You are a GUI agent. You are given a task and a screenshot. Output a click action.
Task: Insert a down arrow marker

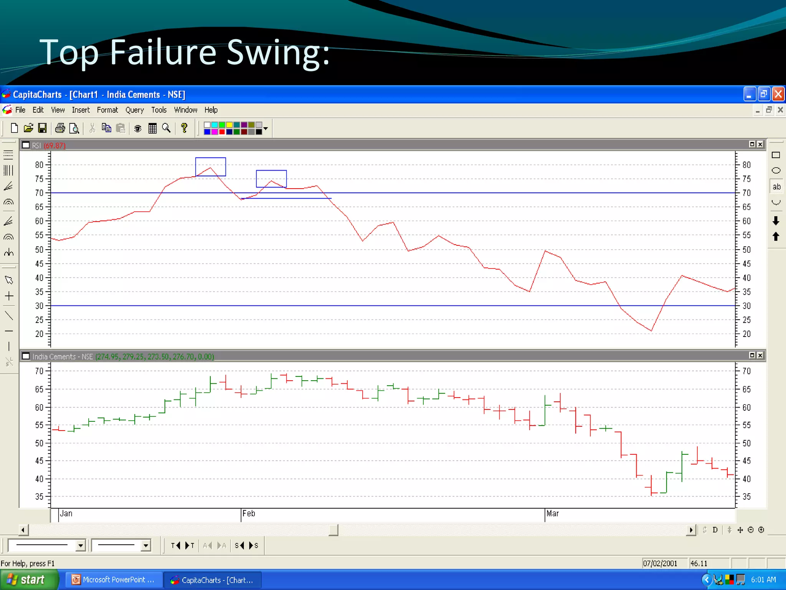point(776,220)
